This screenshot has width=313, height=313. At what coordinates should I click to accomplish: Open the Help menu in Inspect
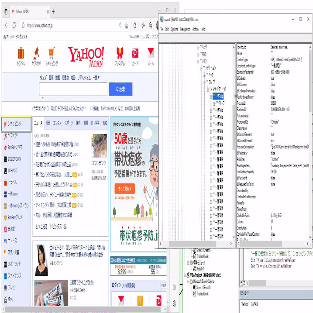point(203,29)
